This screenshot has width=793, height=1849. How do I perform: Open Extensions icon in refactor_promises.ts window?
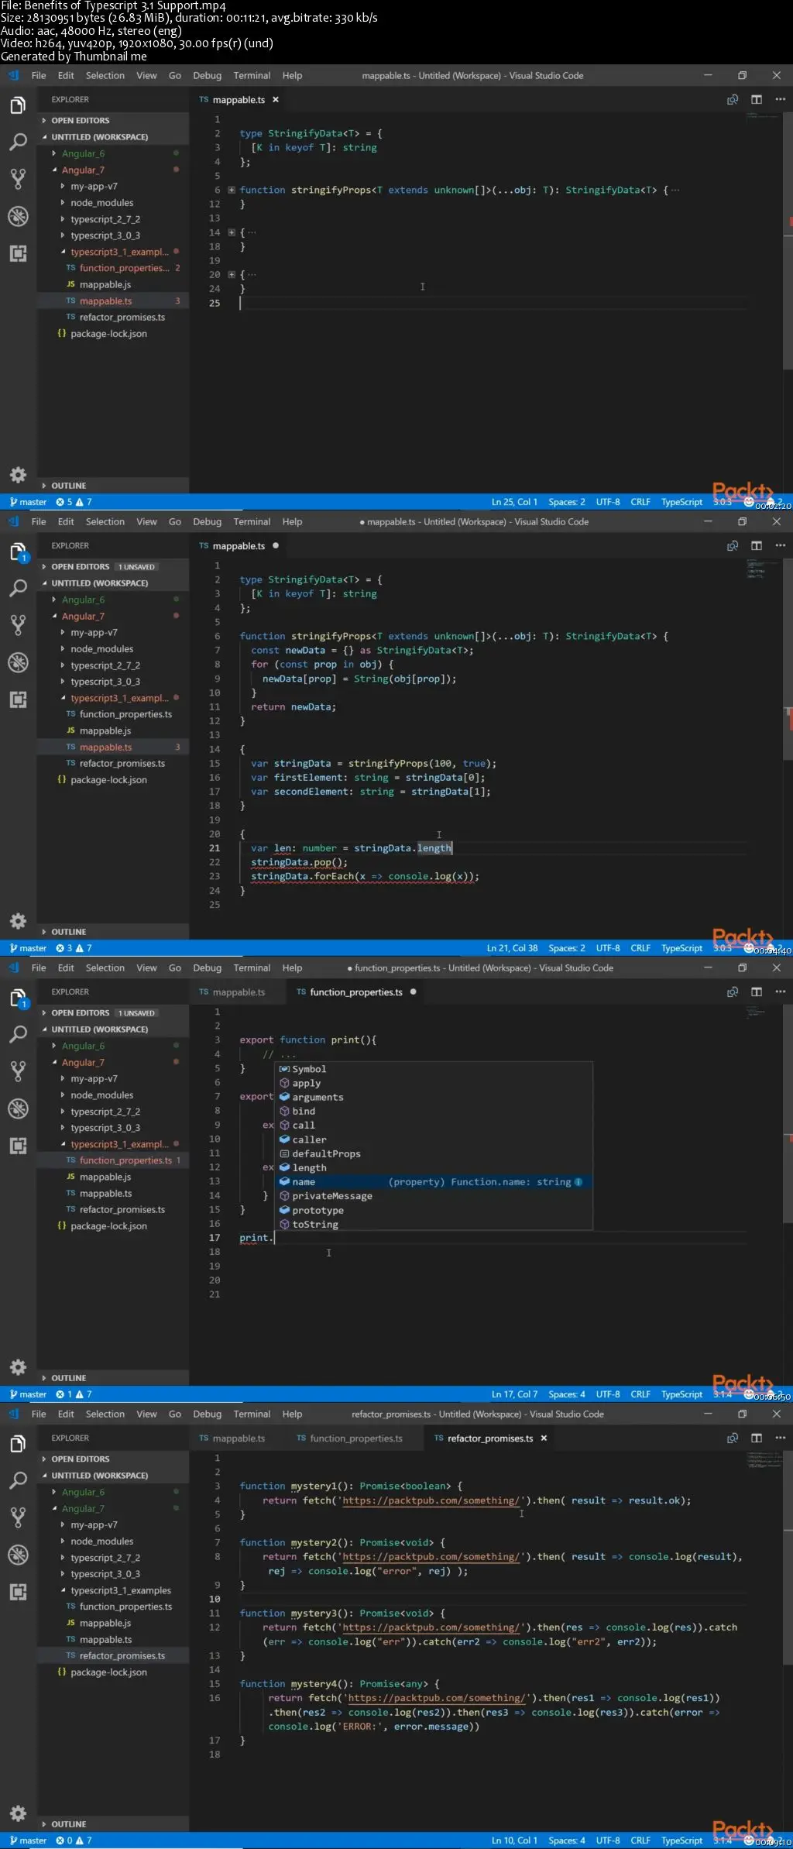click(18, 1592)
